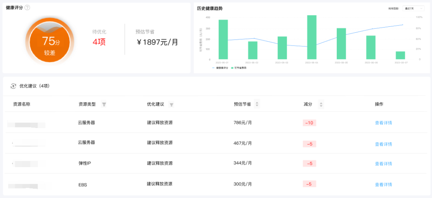Screen dimensions: 432x198
Task: Select the 2023-06-03 chart bar
Action: pos(282,48)
